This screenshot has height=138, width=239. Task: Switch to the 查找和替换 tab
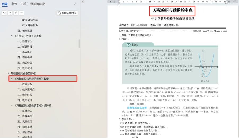37,4
